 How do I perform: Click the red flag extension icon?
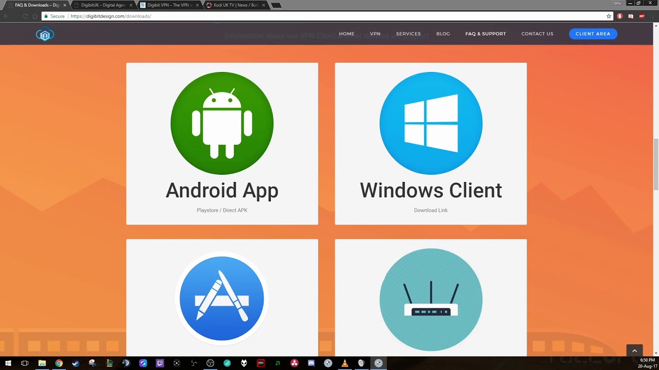631,16
